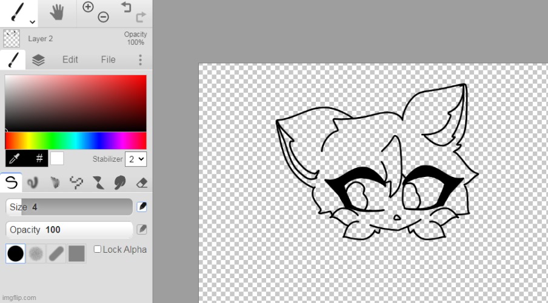Select the pen brush type
548x303 pixels.
[11, 182]
